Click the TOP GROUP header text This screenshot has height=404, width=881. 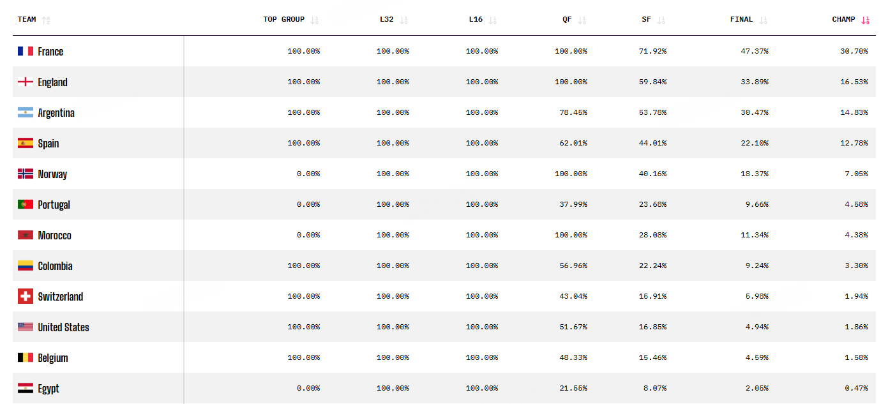point(283,20)
